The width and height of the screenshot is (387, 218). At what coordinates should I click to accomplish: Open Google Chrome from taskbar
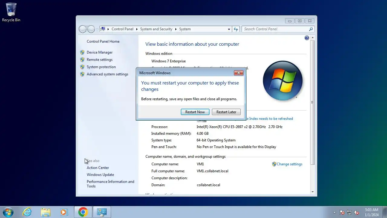coord(83,212)
